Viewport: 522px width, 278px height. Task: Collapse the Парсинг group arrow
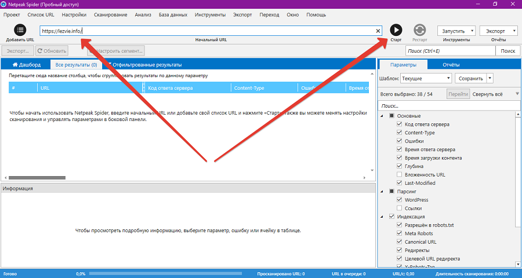click(382, 191)
